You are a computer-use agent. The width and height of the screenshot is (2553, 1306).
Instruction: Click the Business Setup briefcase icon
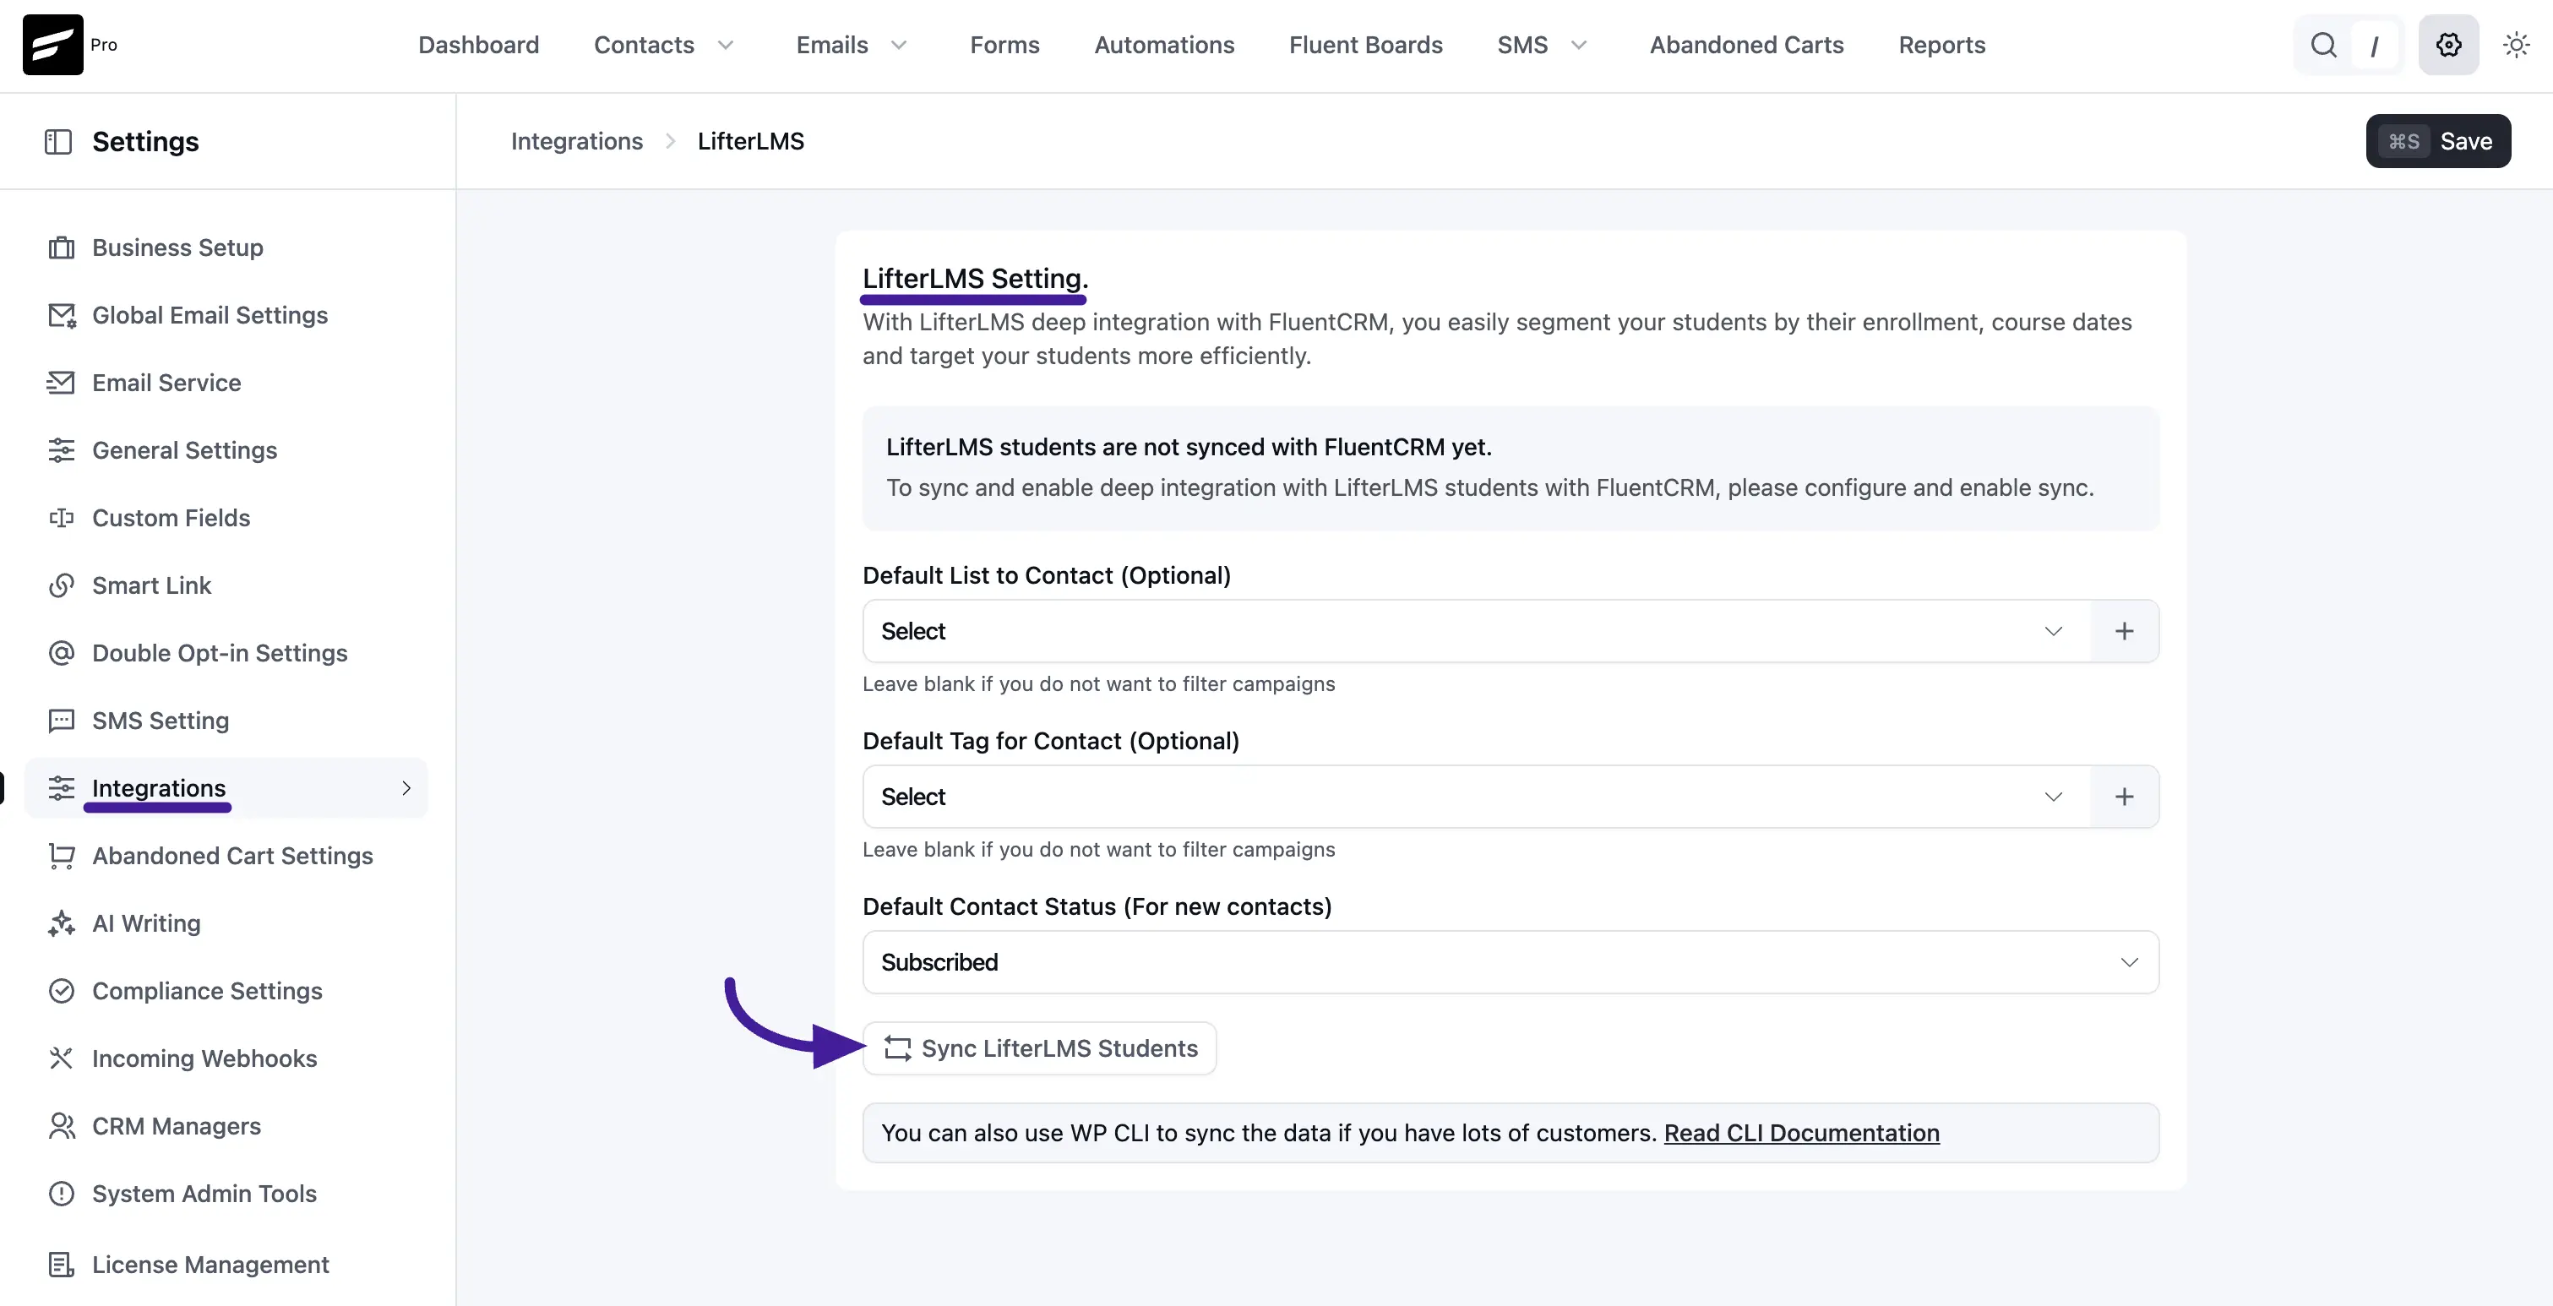click(62, 248)
